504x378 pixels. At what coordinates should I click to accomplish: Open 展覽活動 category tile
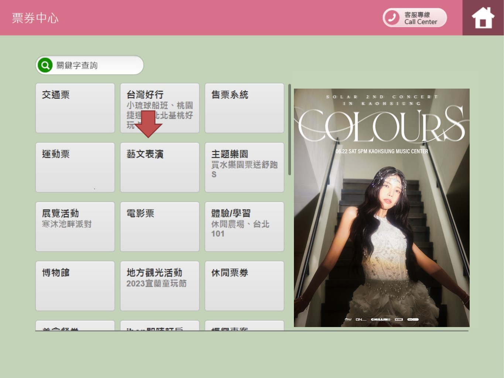75,227
